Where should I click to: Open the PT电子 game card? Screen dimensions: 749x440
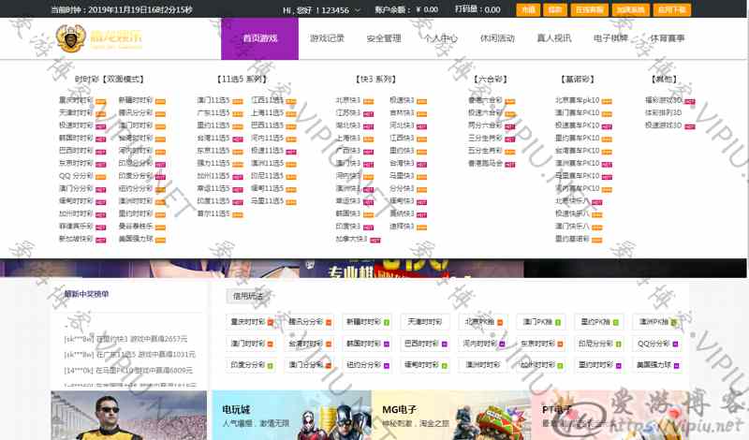tap(610, 415)
